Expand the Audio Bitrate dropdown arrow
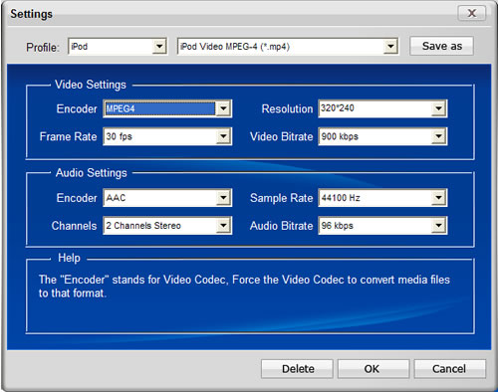Viewport: 498px width, 392px height. (x=438, y=226)
